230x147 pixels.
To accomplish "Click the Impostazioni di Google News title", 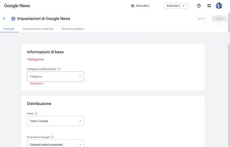I will click(x=44, y=19).
